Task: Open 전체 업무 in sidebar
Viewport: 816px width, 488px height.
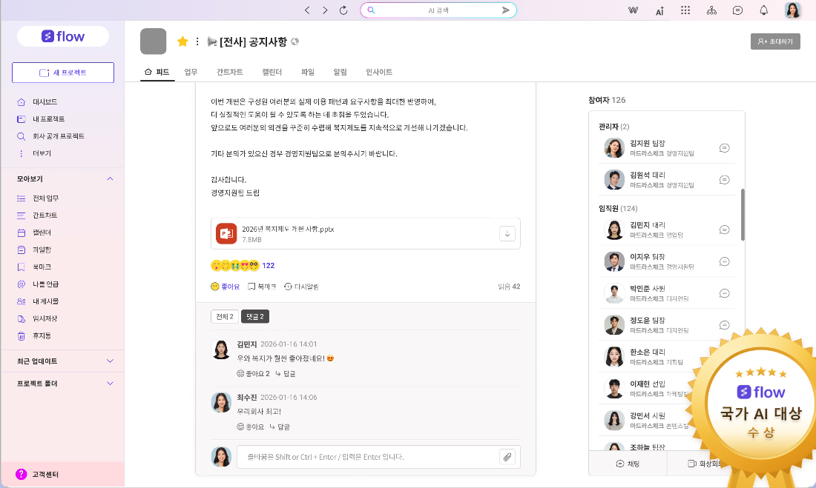Action: pos(46,198)
